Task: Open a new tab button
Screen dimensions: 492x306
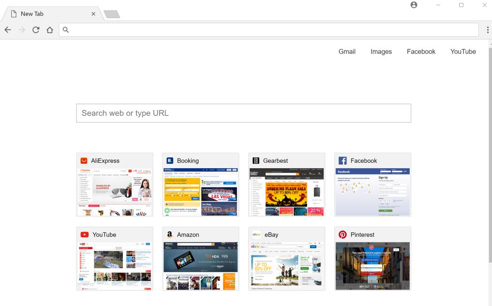Action: click(x=112, y=14)
